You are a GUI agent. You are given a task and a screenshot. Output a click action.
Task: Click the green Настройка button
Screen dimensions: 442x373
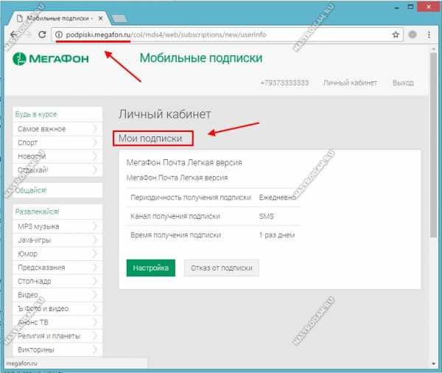click(150, 268)
